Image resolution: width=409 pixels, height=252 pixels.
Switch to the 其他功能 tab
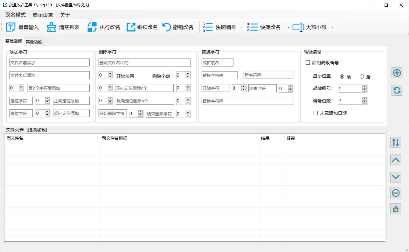click(x=34, y=41)
